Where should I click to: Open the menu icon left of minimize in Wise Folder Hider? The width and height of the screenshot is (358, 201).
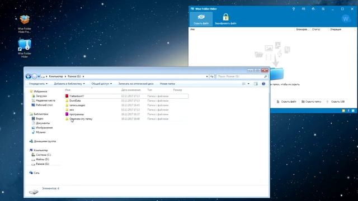(323, 9)
